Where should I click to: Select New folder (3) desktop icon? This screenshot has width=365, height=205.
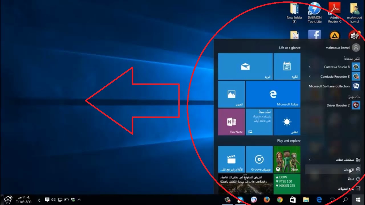coord(295,13)
